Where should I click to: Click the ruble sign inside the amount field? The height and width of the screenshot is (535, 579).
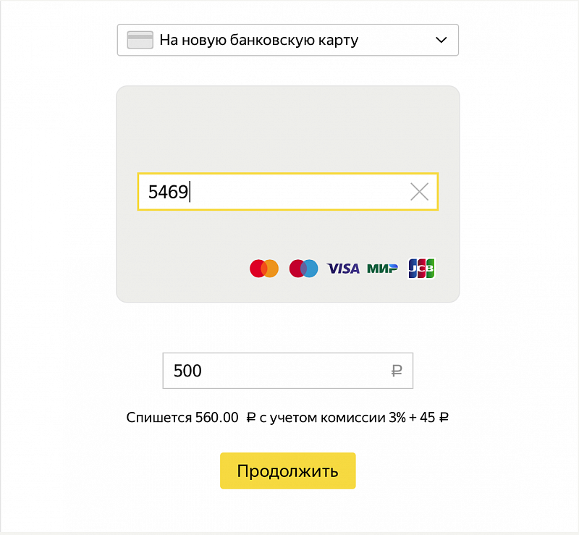click(x=396, y=371)
